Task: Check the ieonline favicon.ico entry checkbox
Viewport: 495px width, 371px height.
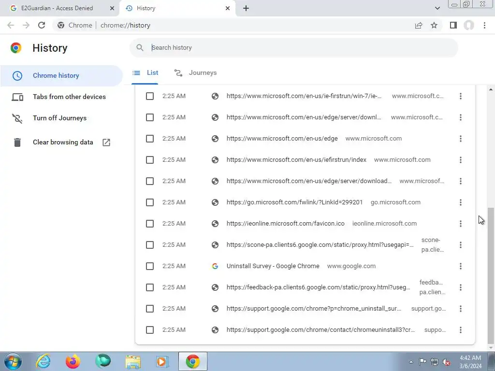Action: pyautogui.click(x=150, y=224)
